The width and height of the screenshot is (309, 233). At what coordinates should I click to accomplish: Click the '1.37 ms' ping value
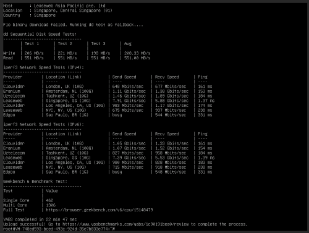coord(206,101)
